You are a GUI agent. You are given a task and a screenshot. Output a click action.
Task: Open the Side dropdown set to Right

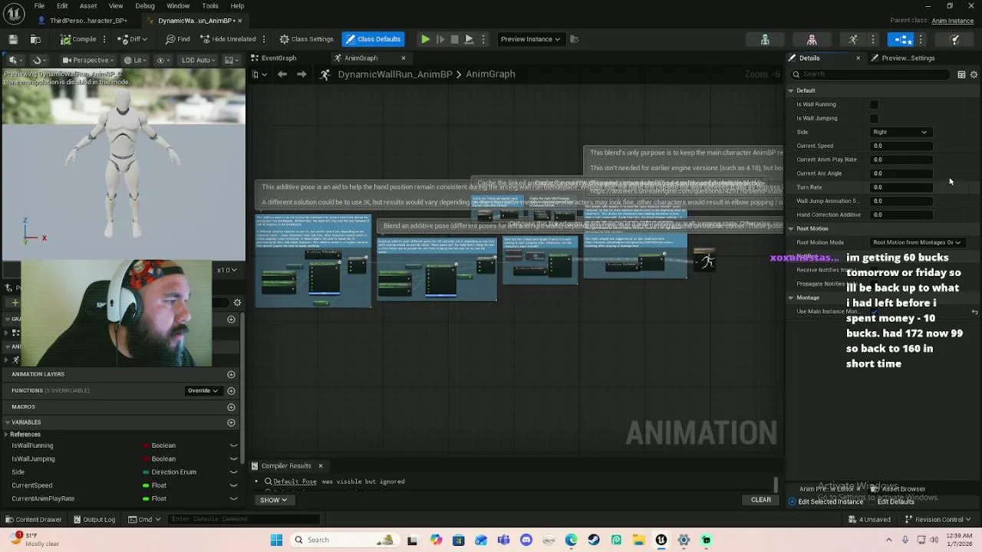coord(901,132)
